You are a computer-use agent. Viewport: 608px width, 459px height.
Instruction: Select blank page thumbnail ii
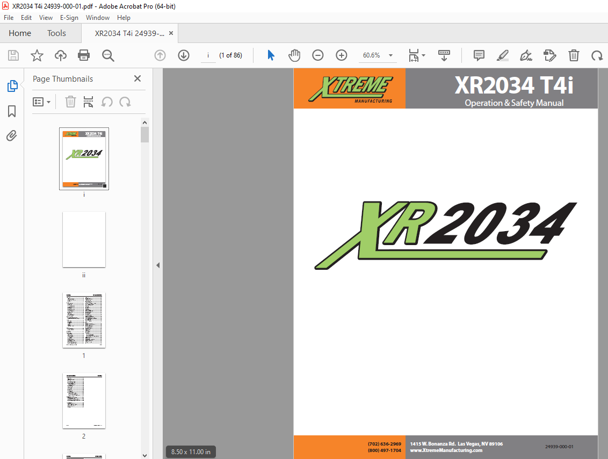(84, 239)
